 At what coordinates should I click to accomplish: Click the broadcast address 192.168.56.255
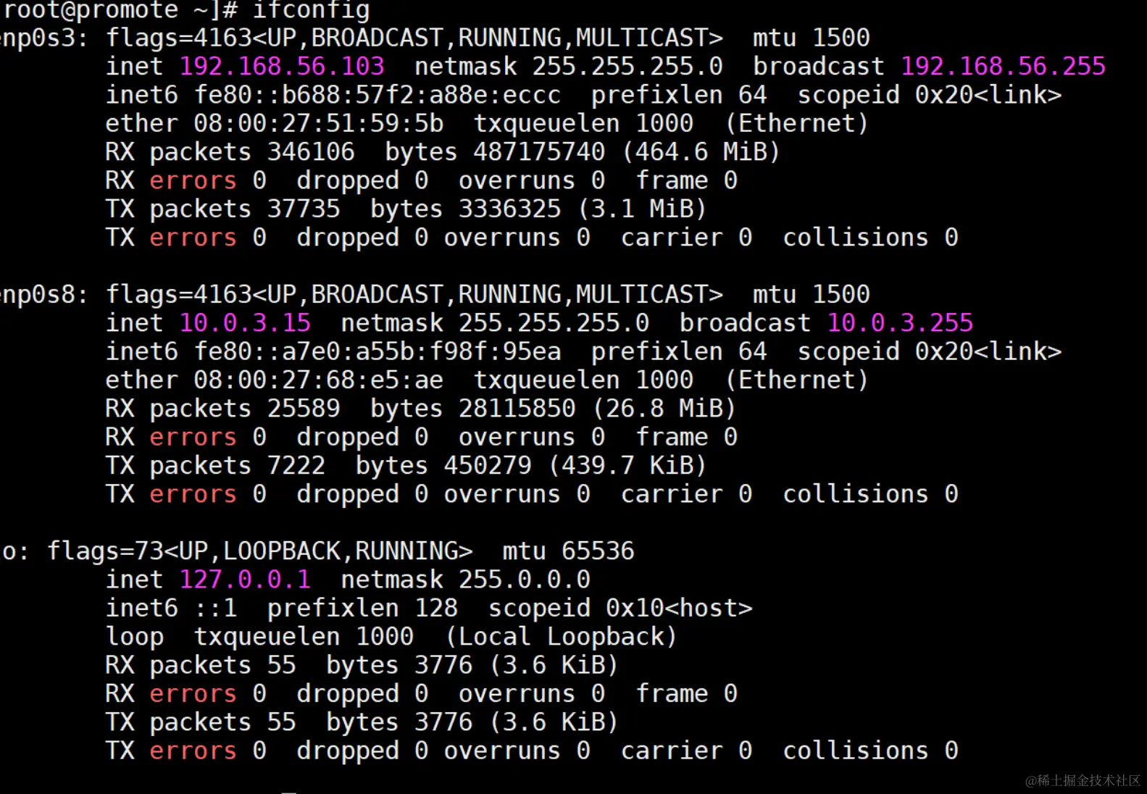pos(1003,66)
